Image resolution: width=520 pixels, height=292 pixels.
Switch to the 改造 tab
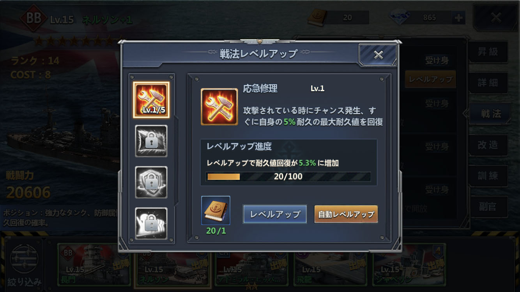click(488, 145)
